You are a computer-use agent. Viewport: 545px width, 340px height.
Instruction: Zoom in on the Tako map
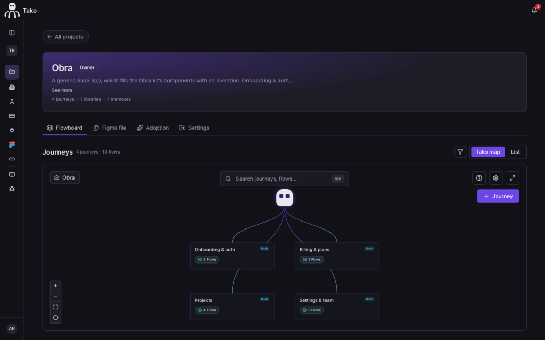(x=55, y=286)
